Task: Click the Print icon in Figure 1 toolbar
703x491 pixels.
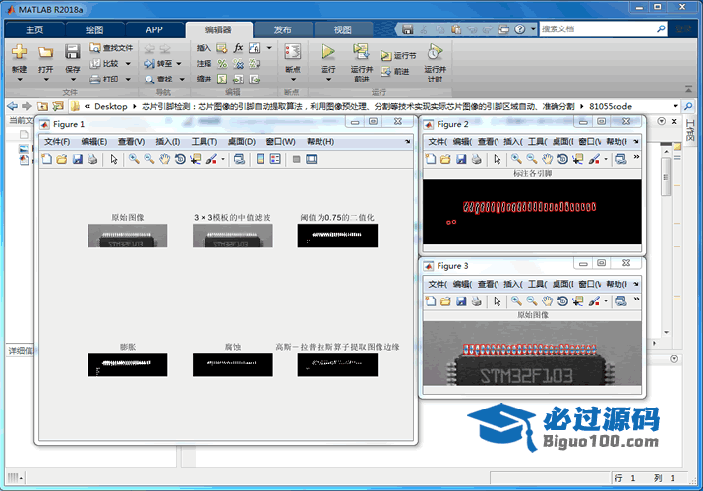Action: (92, 159)
